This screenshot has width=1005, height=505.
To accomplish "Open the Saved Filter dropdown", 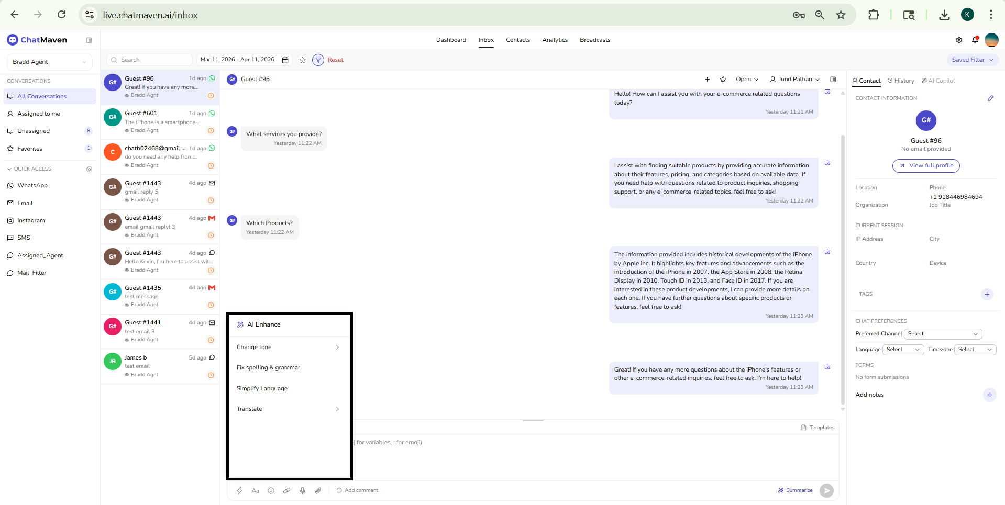I will (x=972, y=60).
